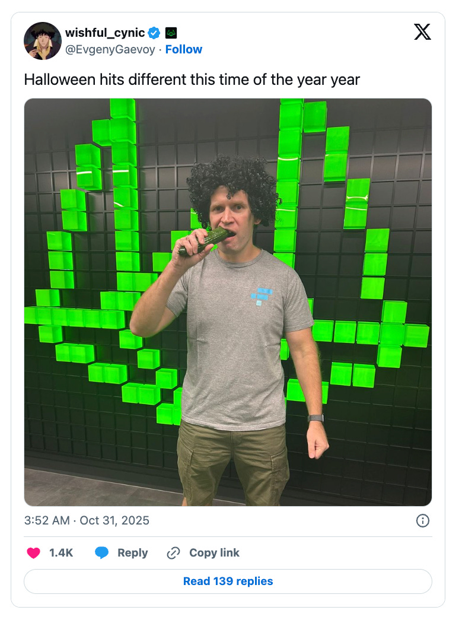Open the @EvgenyGaevoy handle link
Viewport: 459px width, 623px height.
[110, 49]
